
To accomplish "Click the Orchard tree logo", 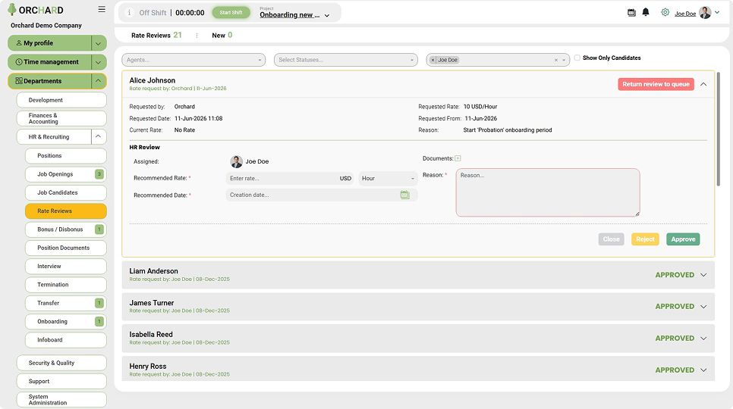I will point(12,10).
